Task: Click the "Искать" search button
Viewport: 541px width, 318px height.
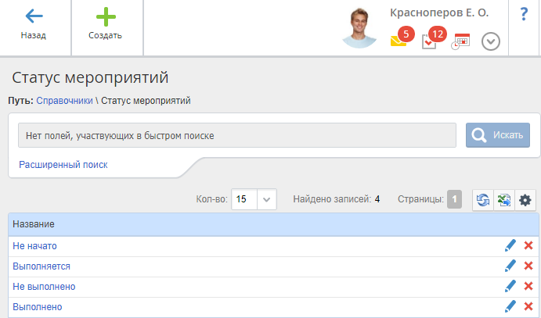Action: click(x=498, y=135)
